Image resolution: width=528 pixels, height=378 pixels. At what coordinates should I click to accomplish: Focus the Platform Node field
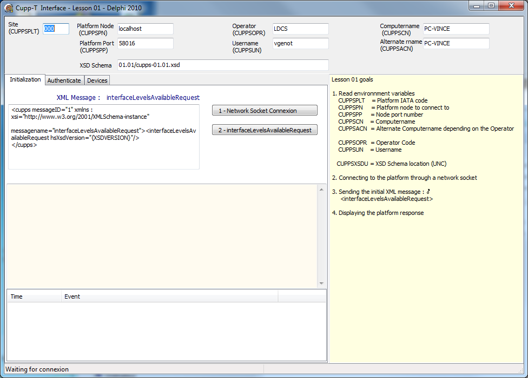pos(145,29)
